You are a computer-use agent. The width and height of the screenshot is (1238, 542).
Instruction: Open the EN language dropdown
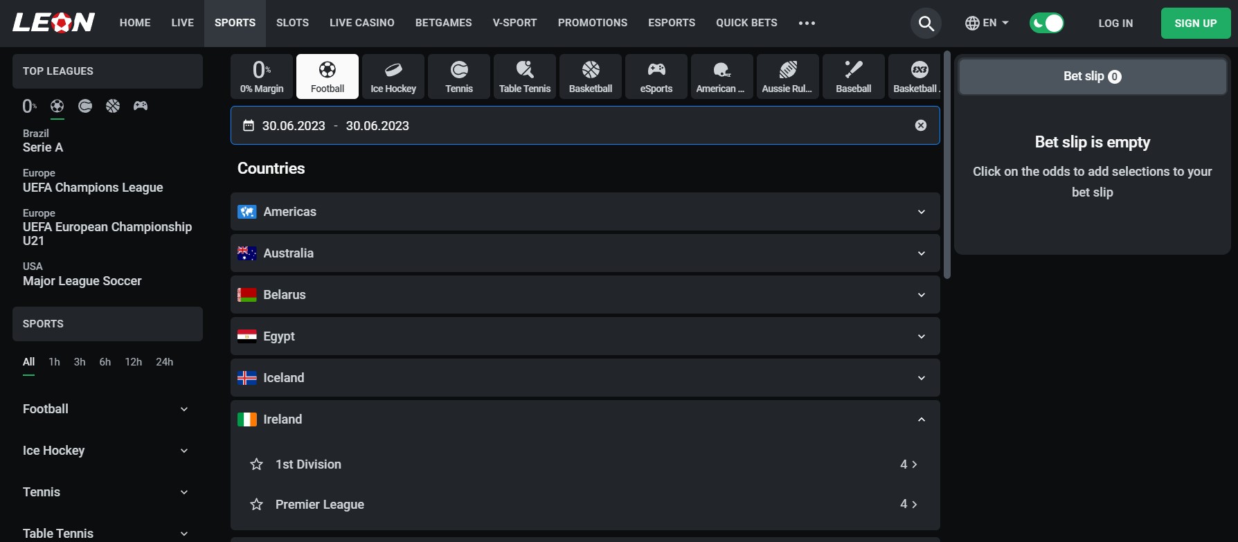[987, 23]
